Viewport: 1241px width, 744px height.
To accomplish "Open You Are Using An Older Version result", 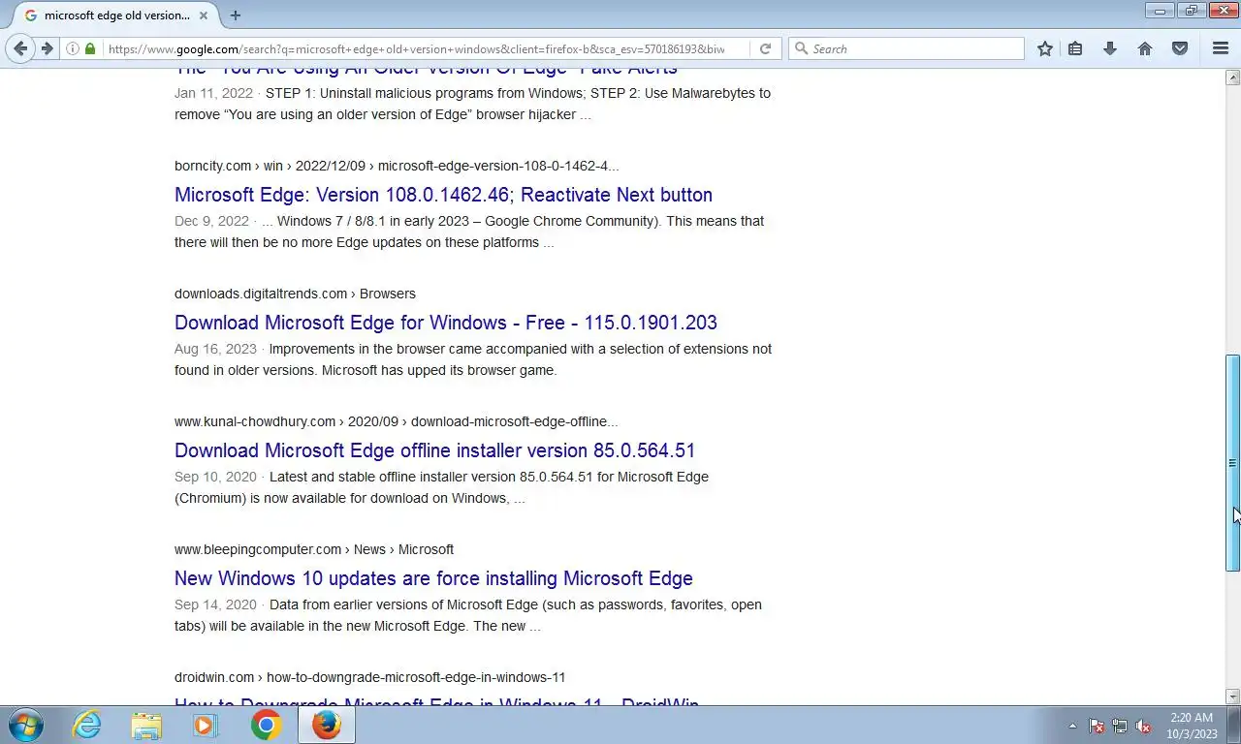I will click(426, 70).
